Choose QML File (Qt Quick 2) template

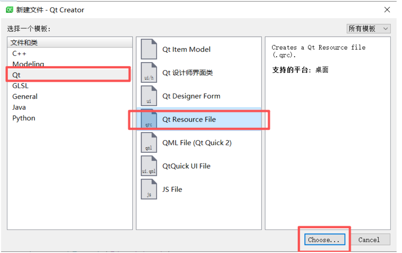click(199, 142)
